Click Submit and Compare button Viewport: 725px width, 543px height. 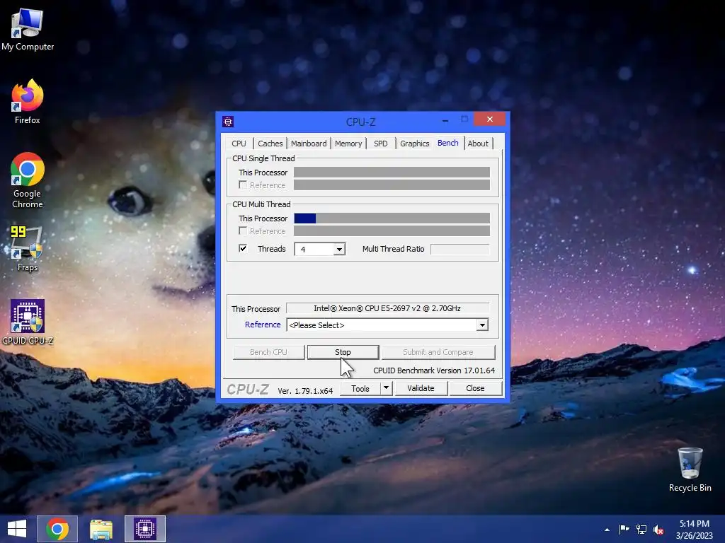(x=438, y=352)
